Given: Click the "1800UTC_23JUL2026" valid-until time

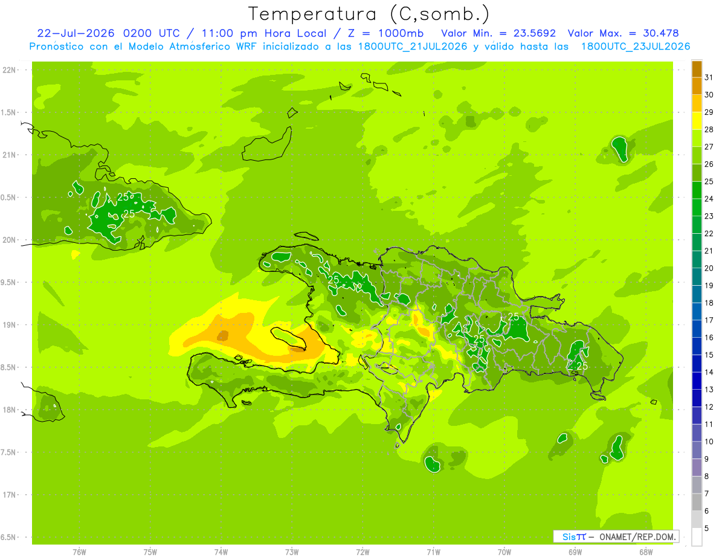Looking at the screenshot, I should pos(635,47).
